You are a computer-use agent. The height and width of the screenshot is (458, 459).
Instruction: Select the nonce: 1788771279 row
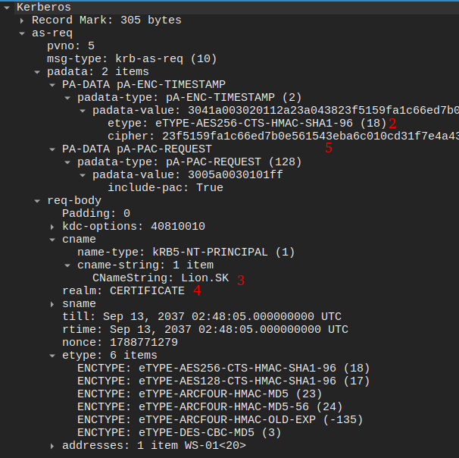coord(120,342)
